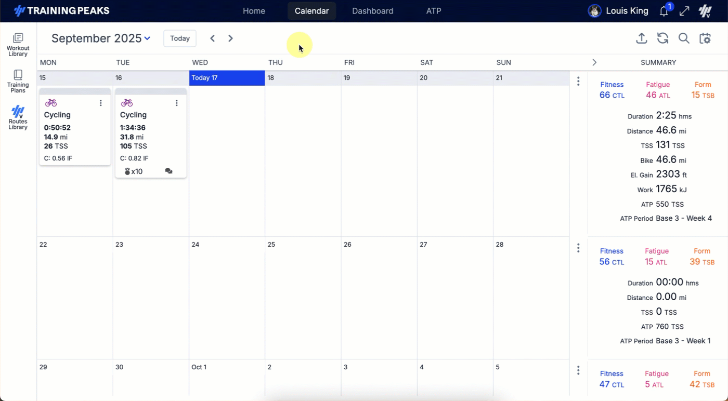
Task: Open calendar settings gear icon
Action: (705, 38)
